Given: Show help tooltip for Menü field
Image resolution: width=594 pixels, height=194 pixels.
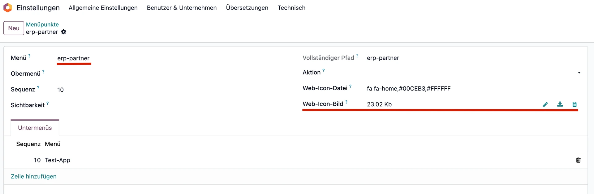Looking at the screenshot, I should click(29, 56).
